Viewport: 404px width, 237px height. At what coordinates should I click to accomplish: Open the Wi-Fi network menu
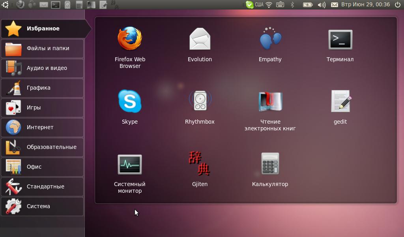pyautogui.click(x=269, y=5)
